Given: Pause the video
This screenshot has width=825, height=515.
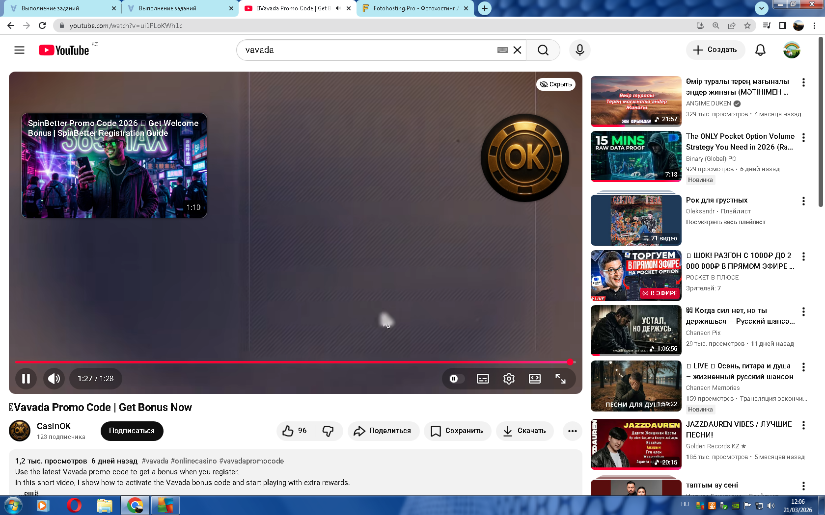Looking at the screenshot, I should pos(26,379).
